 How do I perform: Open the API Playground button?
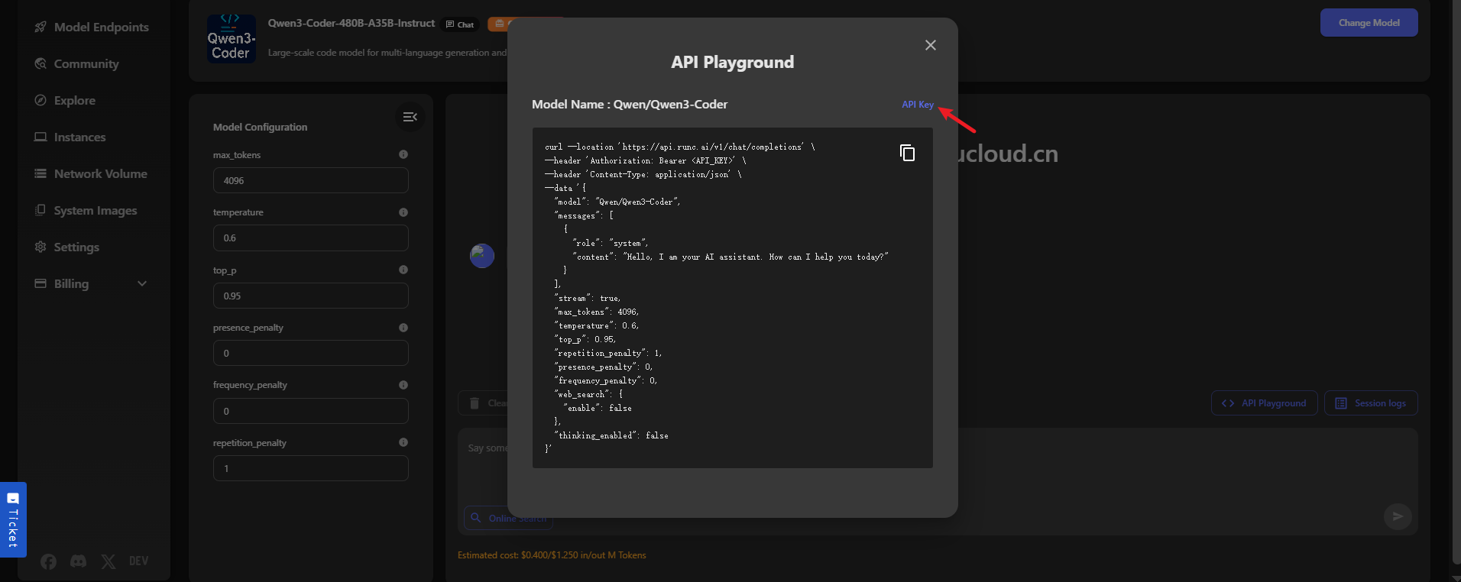tap(1264, 403)
